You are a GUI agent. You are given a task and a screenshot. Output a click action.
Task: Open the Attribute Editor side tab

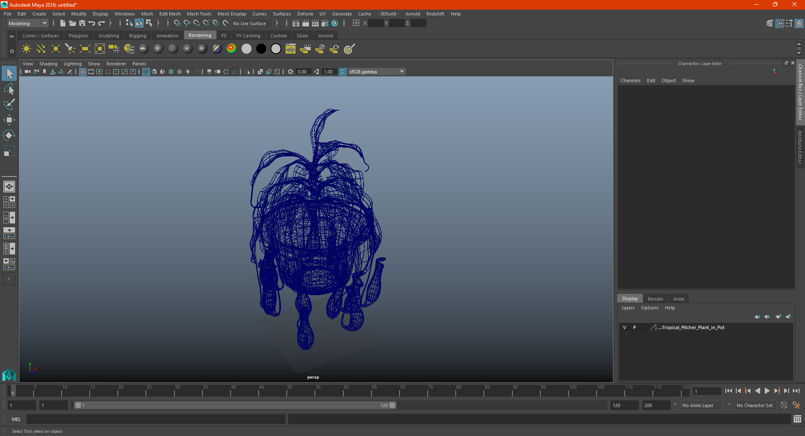[x=800, y=147]
